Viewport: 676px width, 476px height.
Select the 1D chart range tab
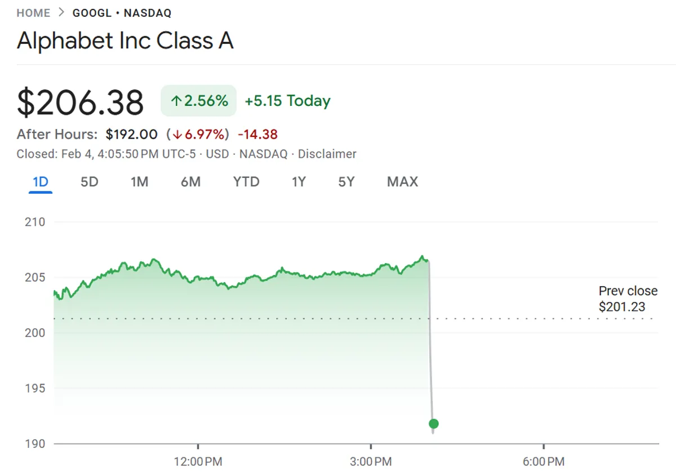pos(41,182)
